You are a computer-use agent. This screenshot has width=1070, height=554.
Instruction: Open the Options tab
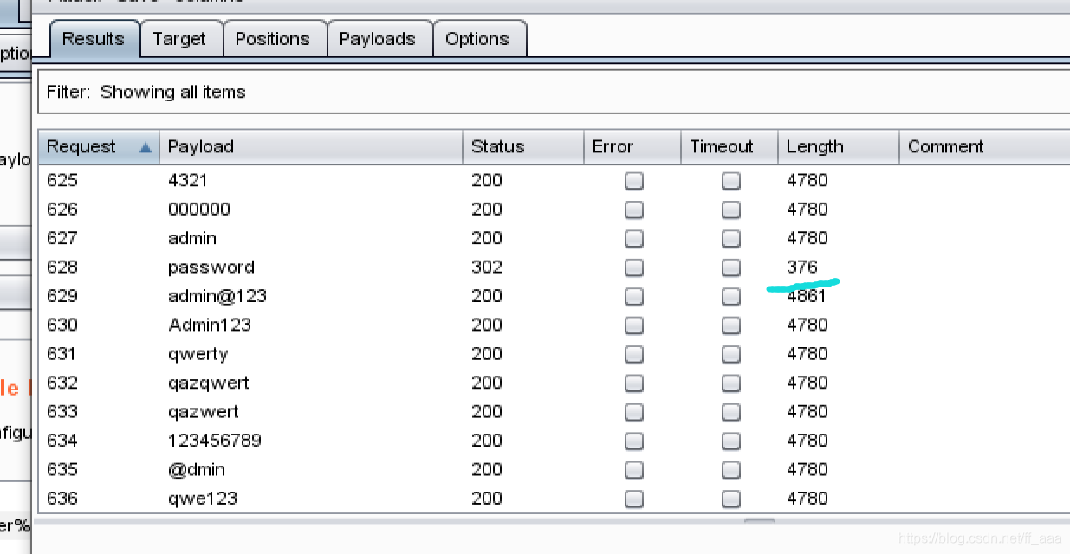[477, 39]
